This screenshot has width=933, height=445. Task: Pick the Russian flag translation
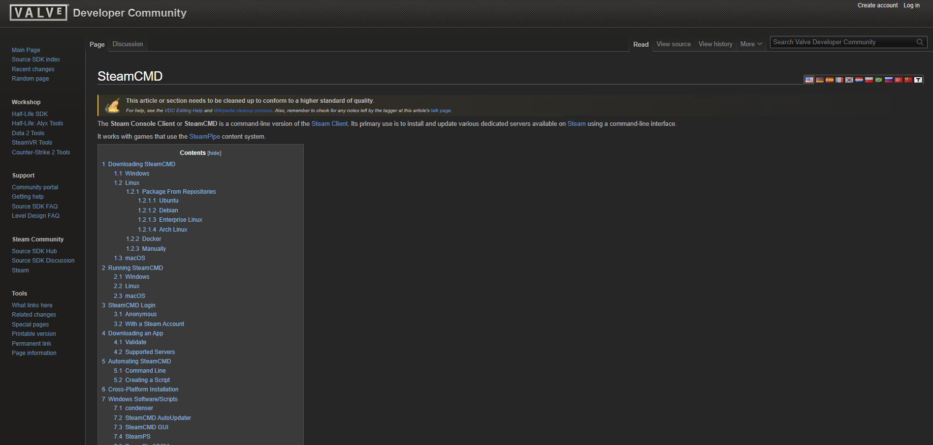click(x=889, y=80)
